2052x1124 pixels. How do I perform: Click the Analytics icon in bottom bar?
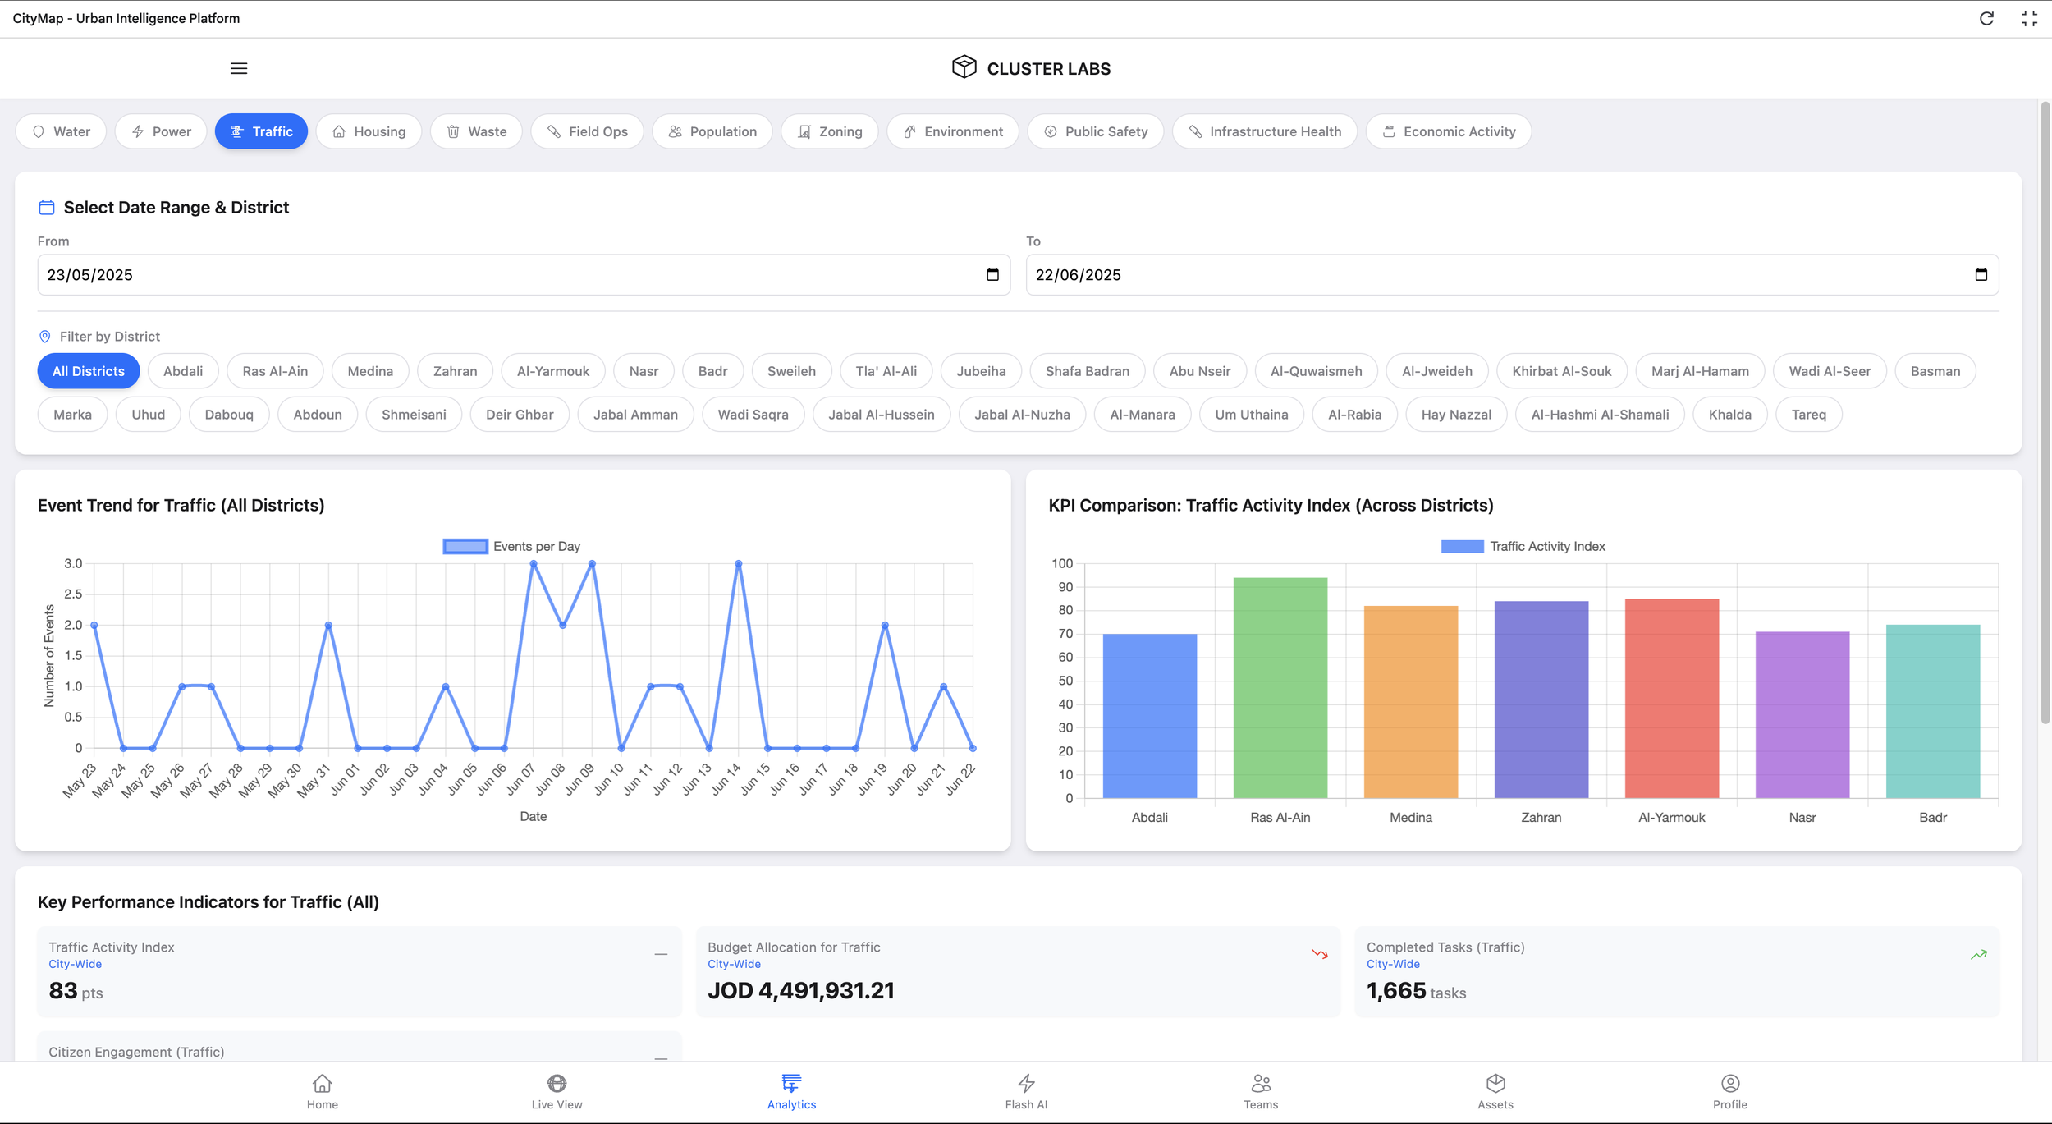point(791,1083)
